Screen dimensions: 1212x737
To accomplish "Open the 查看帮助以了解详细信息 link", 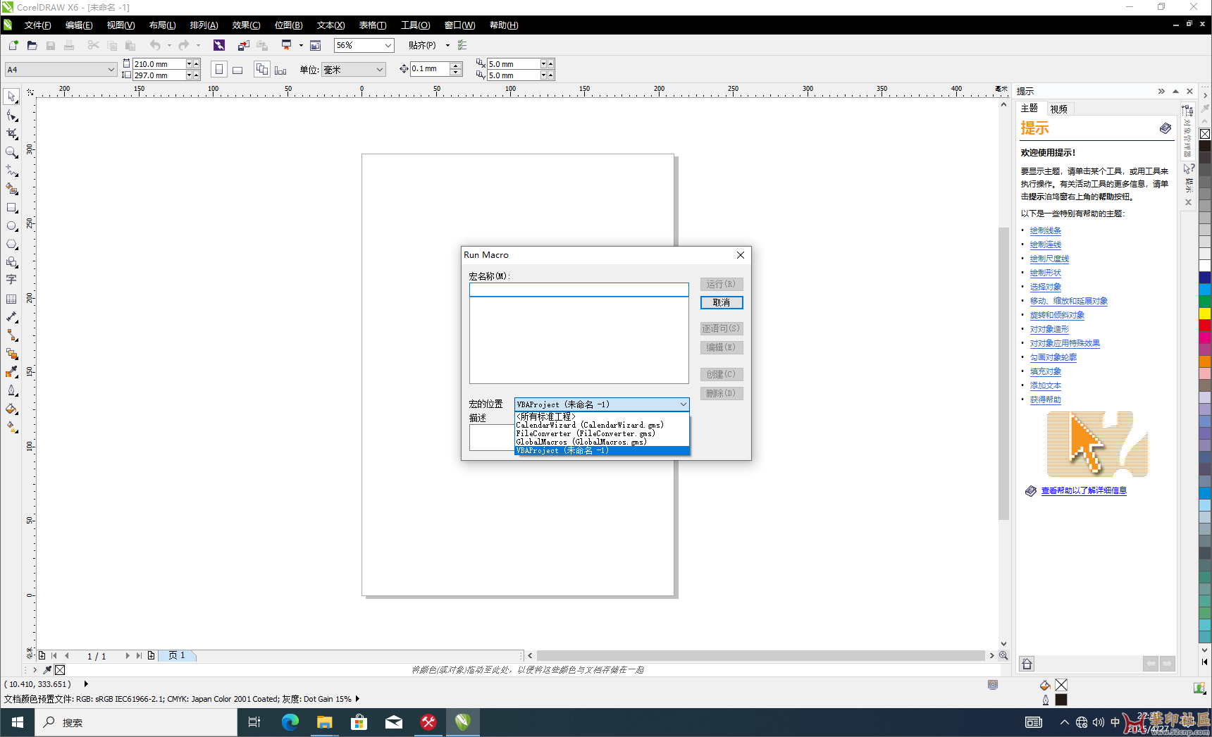I will [1084, 490].
